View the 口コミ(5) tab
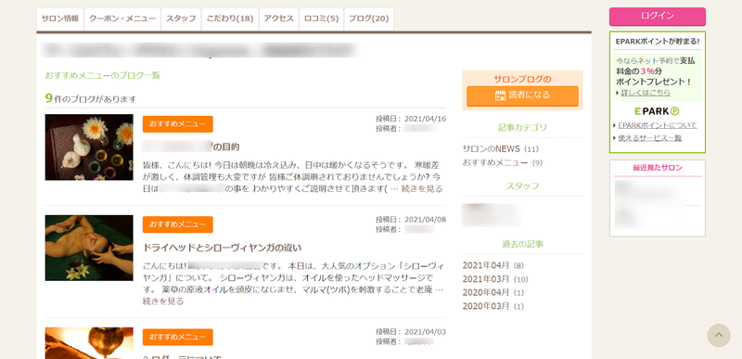The width and height of the screenshot is (742, 359). click(321, 19)
